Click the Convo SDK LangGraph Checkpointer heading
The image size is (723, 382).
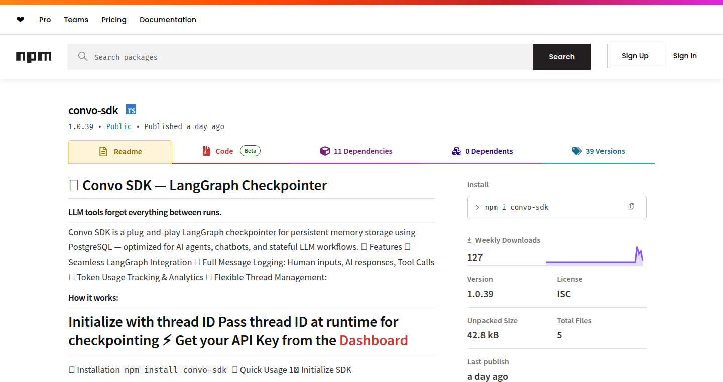coord(198,185)
